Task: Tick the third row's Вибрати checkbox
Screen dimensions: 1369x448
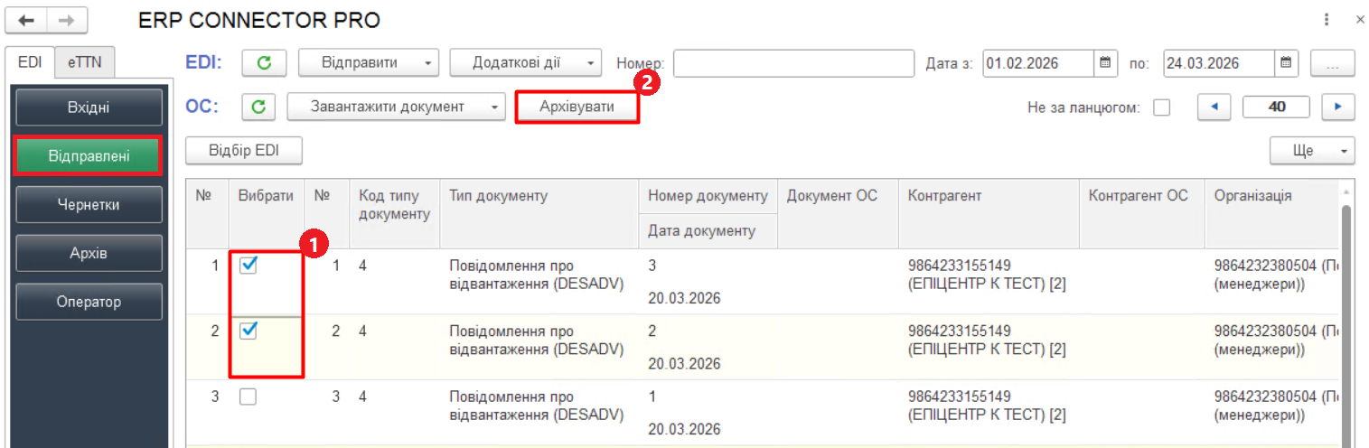Action: tap(248, 397)
